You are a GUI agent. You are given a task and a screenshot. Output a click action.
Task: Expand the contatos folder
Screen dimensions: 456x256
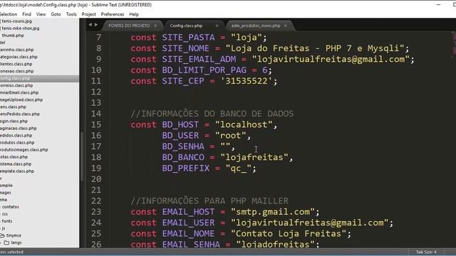click(x=10, y=207)
